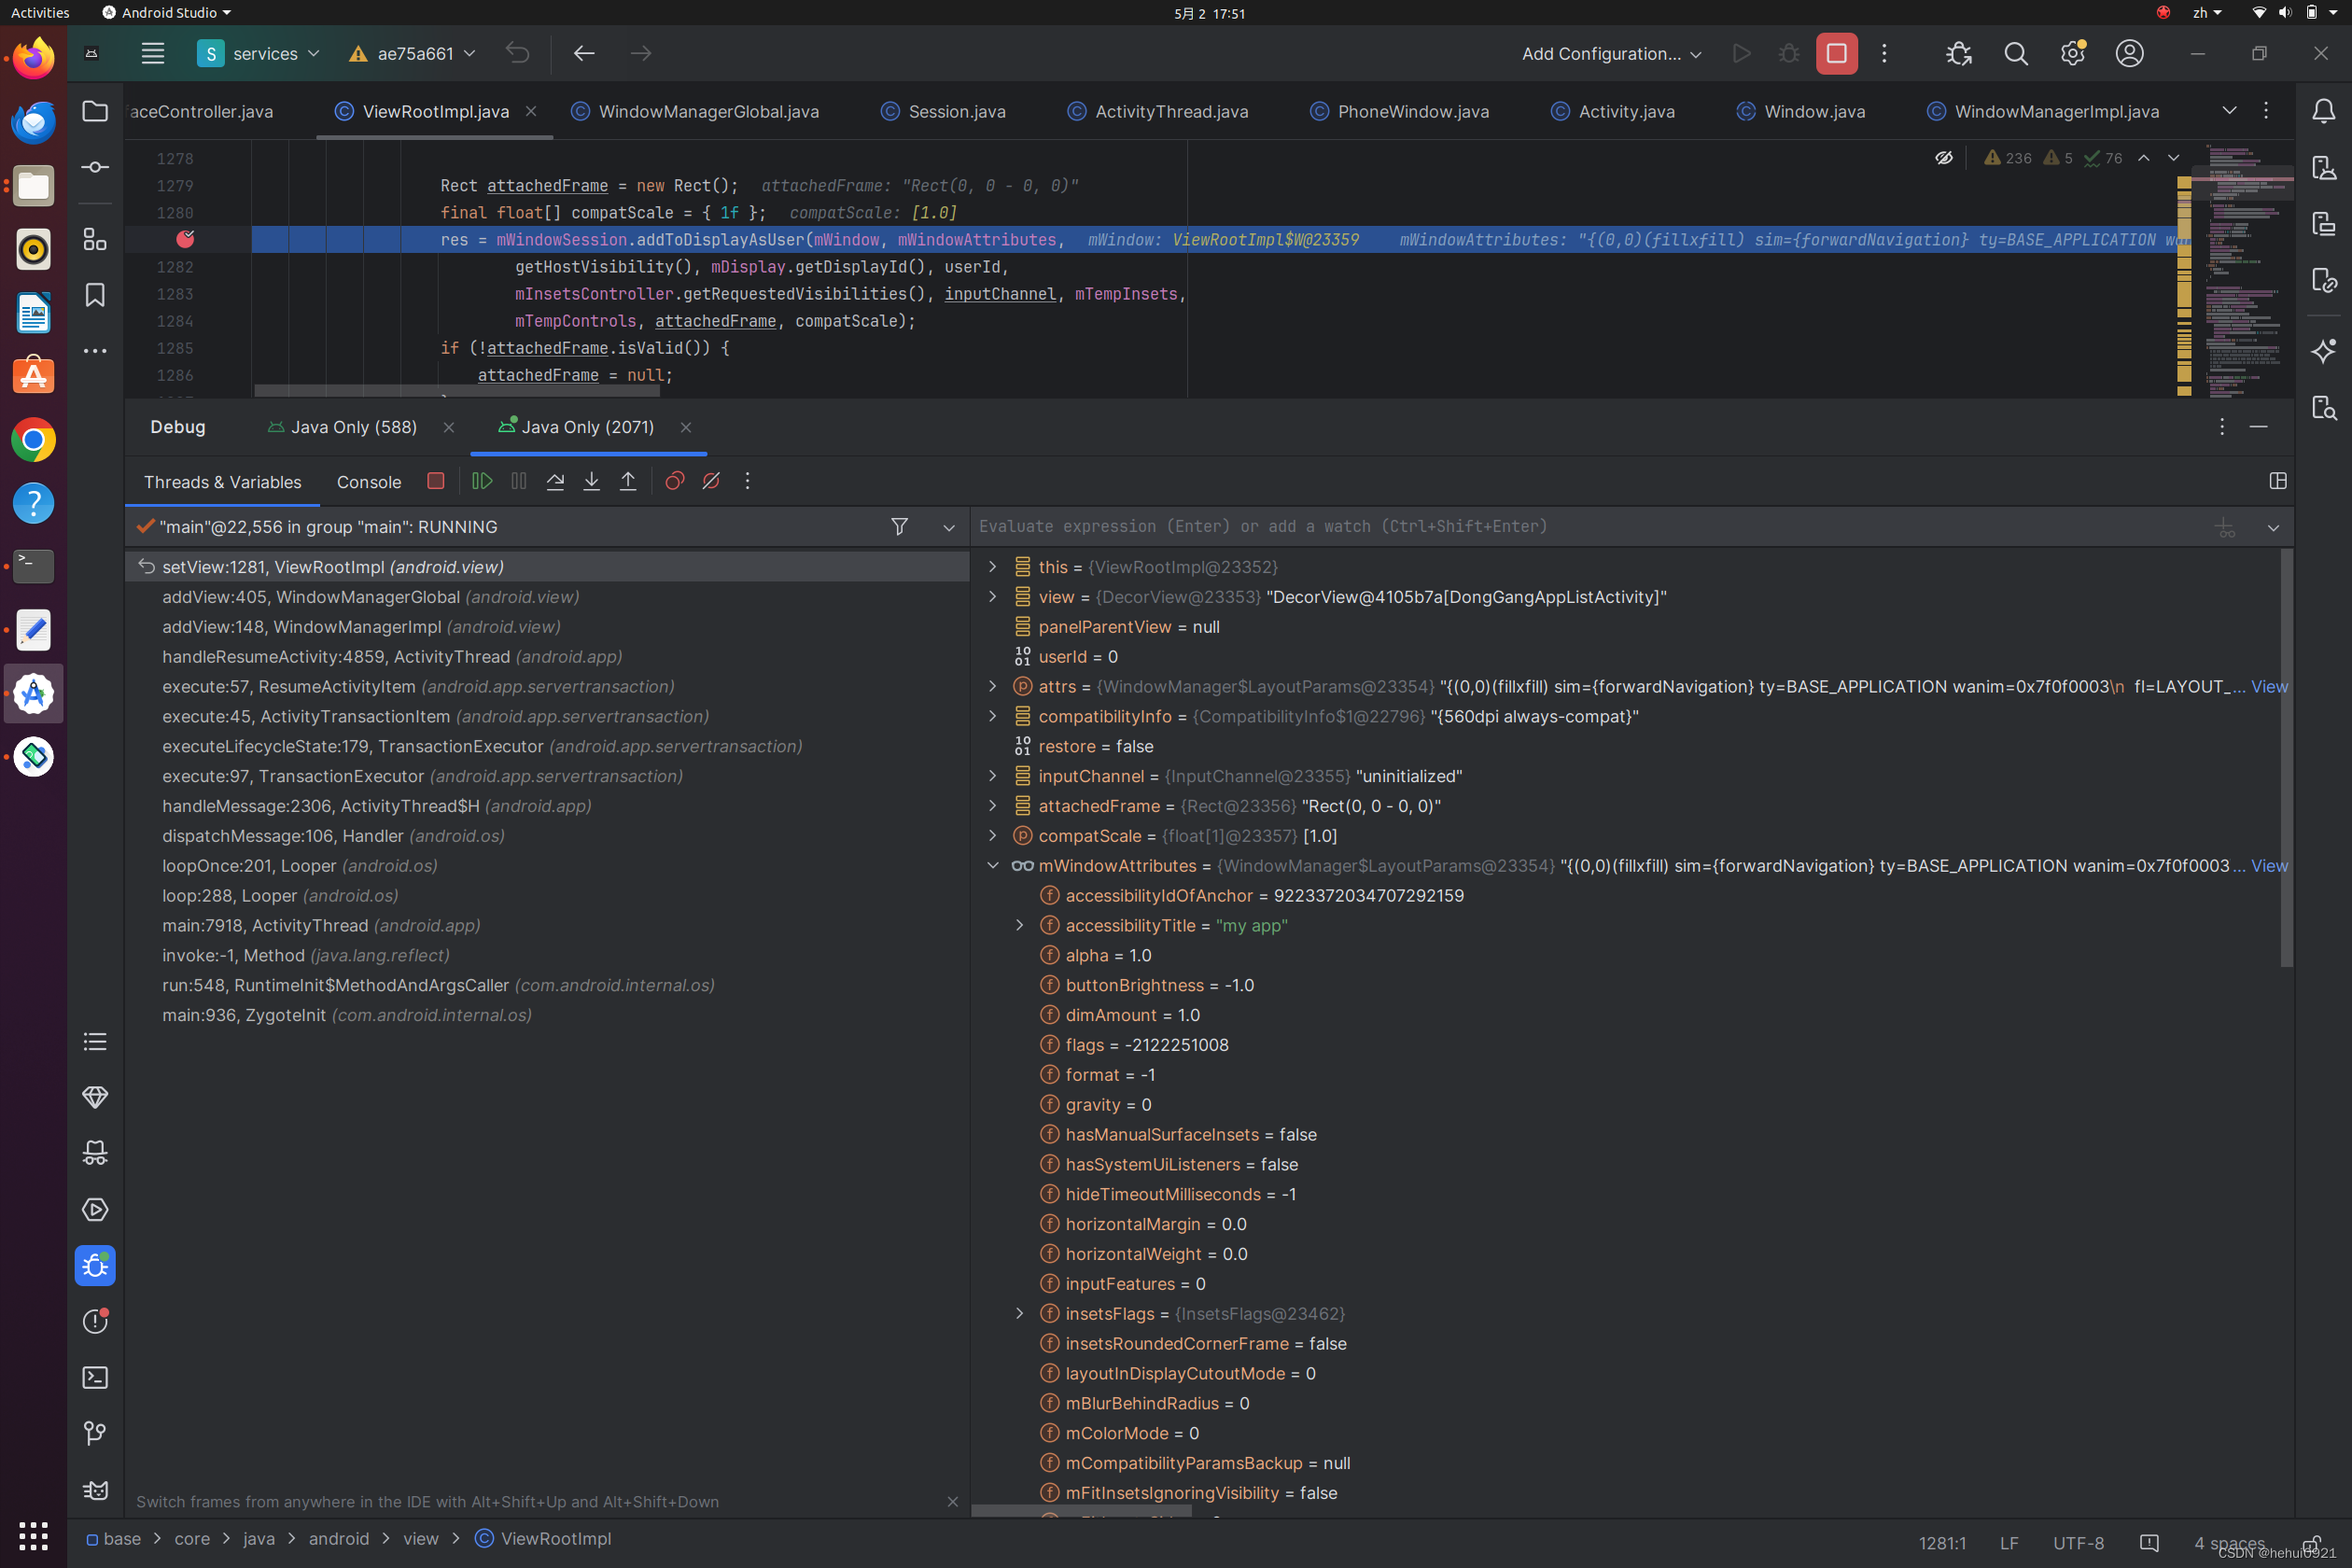Click the Search Everywhere magnifier icon
This screenshot has height=1568, width=2352.
tap(2016, 53)
